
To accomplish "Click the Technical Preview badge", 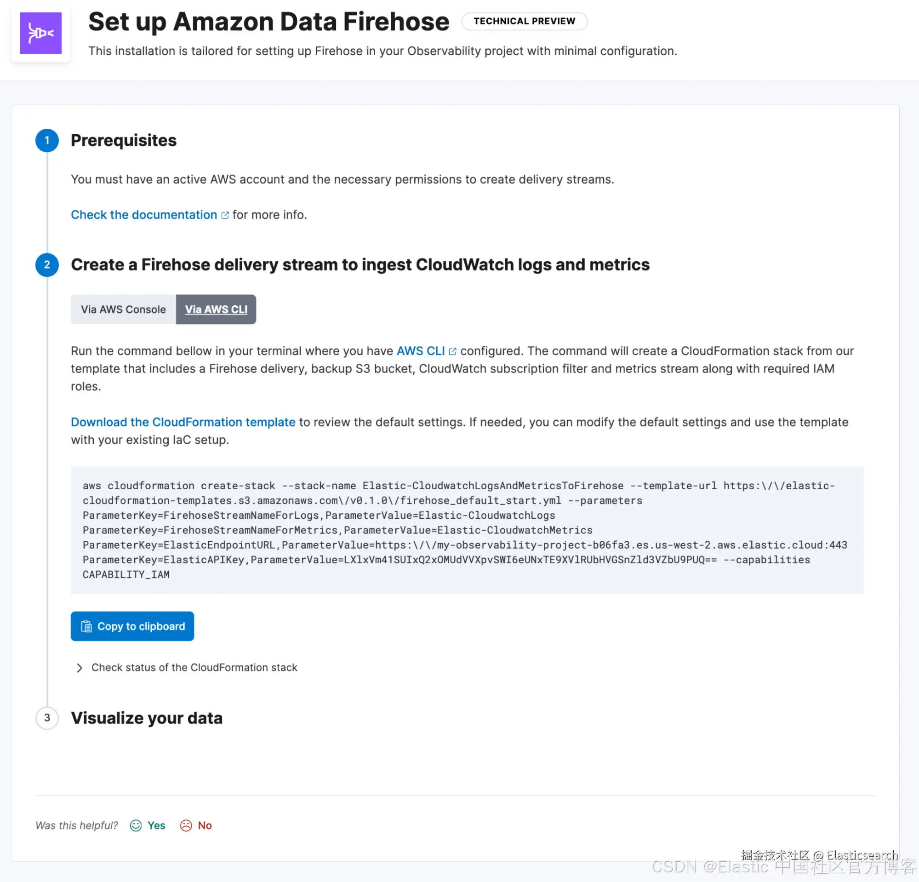I will [x=524, y=21].
